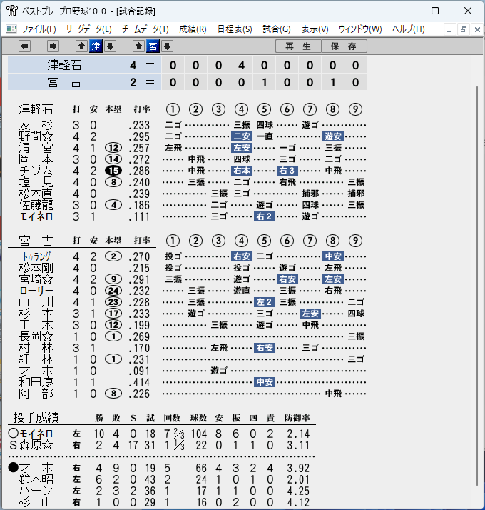Click the document icon left of ファイル menu
The image size is (485, 510).
[11, 29]
